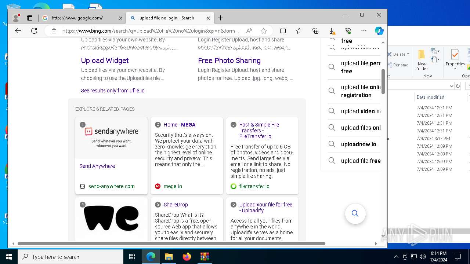
Task: Click Rename in Explorer ribbon
Action: pos(398,65)
